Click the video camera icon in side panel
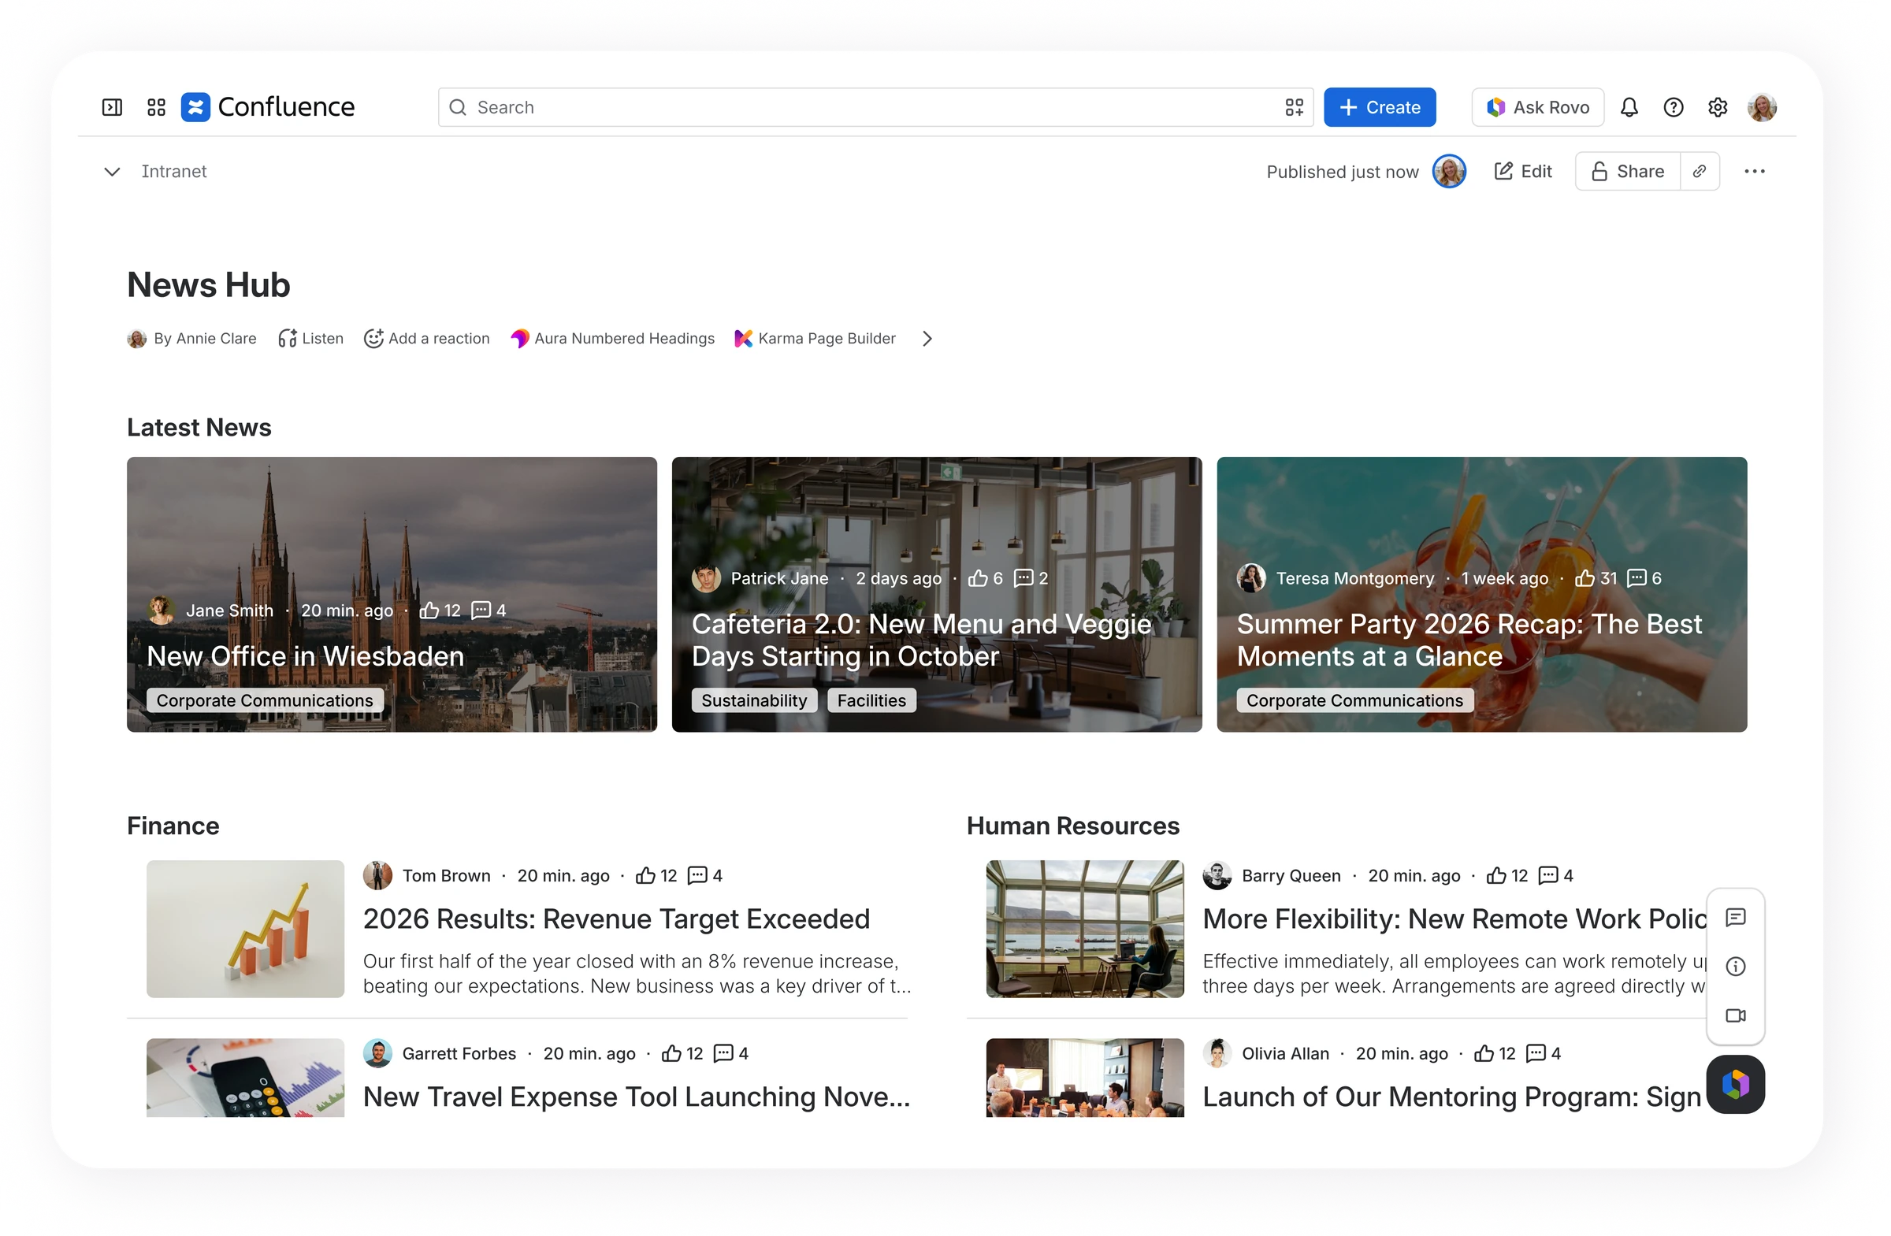Image resolution: width=1891 pixels, height=1236 pixels. coord(1736,1016)
